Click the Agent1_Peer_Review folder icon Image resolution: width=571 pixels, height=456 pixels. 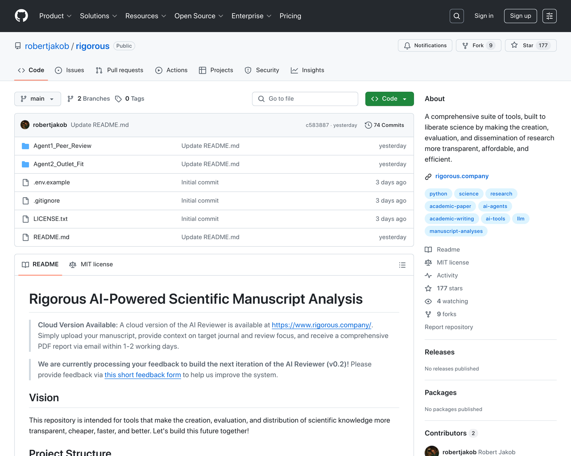click(25, 146)
